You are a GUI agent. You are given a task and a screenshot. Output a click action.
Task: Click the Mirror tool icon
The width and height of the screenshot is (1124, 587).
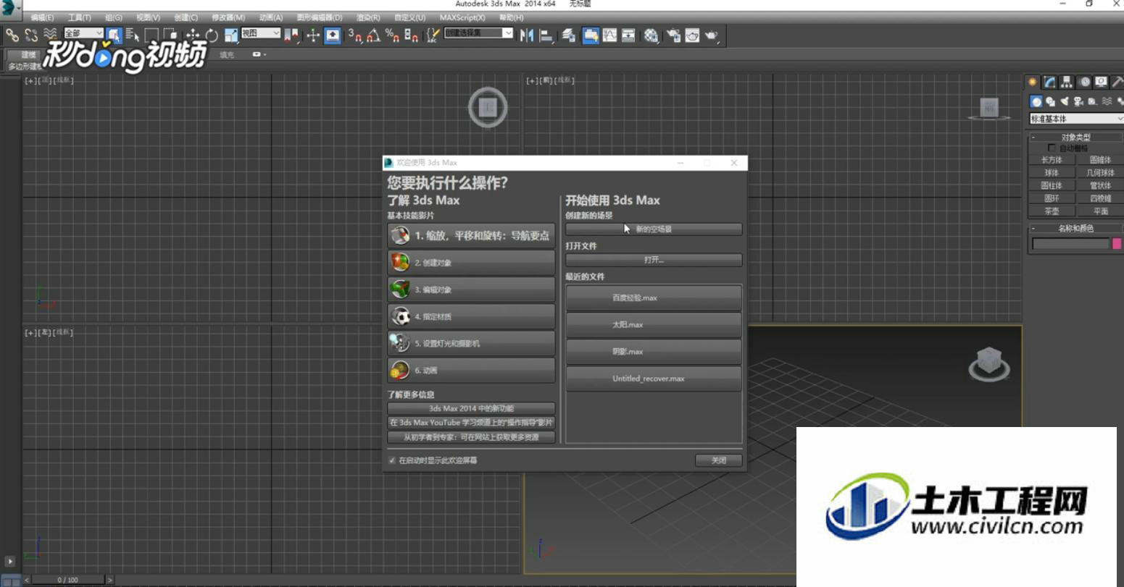pyautogui.click(x=527, y=35)
